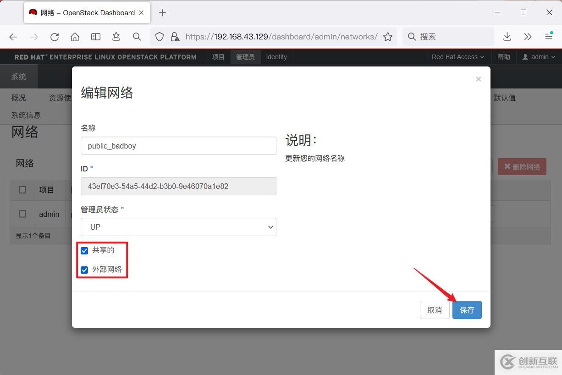Screen dimensions: 562x375
Task: Tick the select-all checkbox in the table header
Action: click(x=22, y=189)
